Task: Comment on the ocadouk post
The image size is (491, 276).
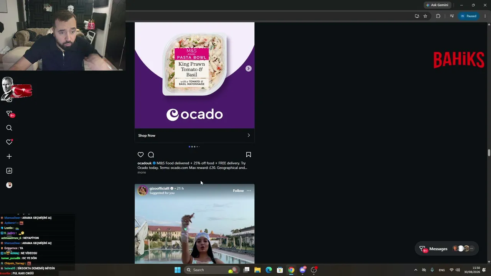Action: [x=151, y=154]
